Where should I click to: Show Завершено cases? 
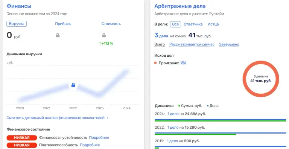(229, 44)
